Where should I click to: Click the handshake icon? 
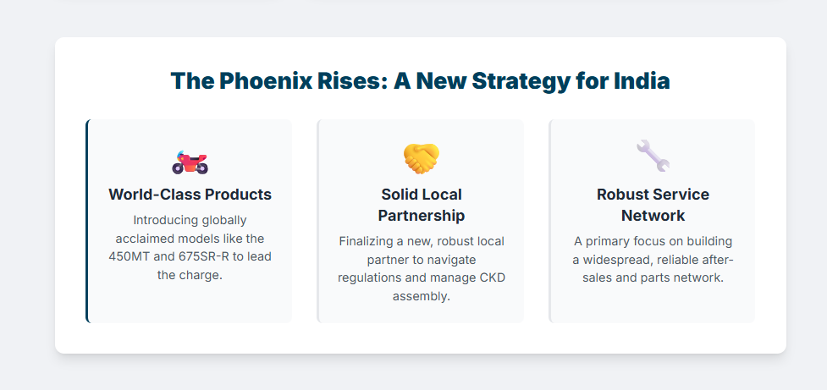421,157
